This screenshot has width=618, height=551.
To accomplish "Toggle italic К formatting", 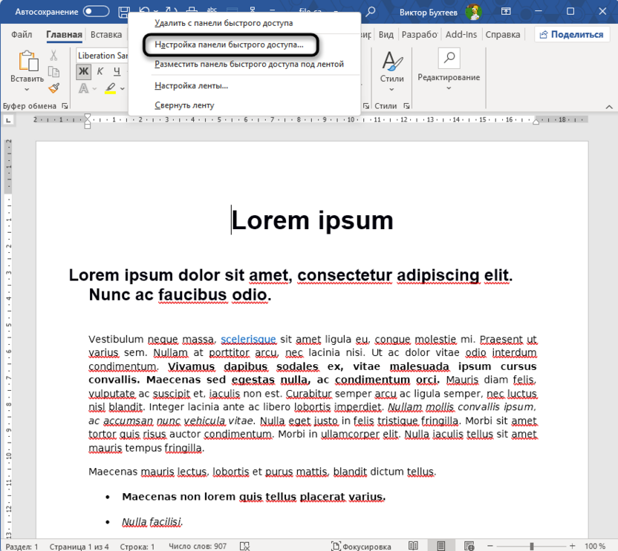I will (x=100, y=72).
